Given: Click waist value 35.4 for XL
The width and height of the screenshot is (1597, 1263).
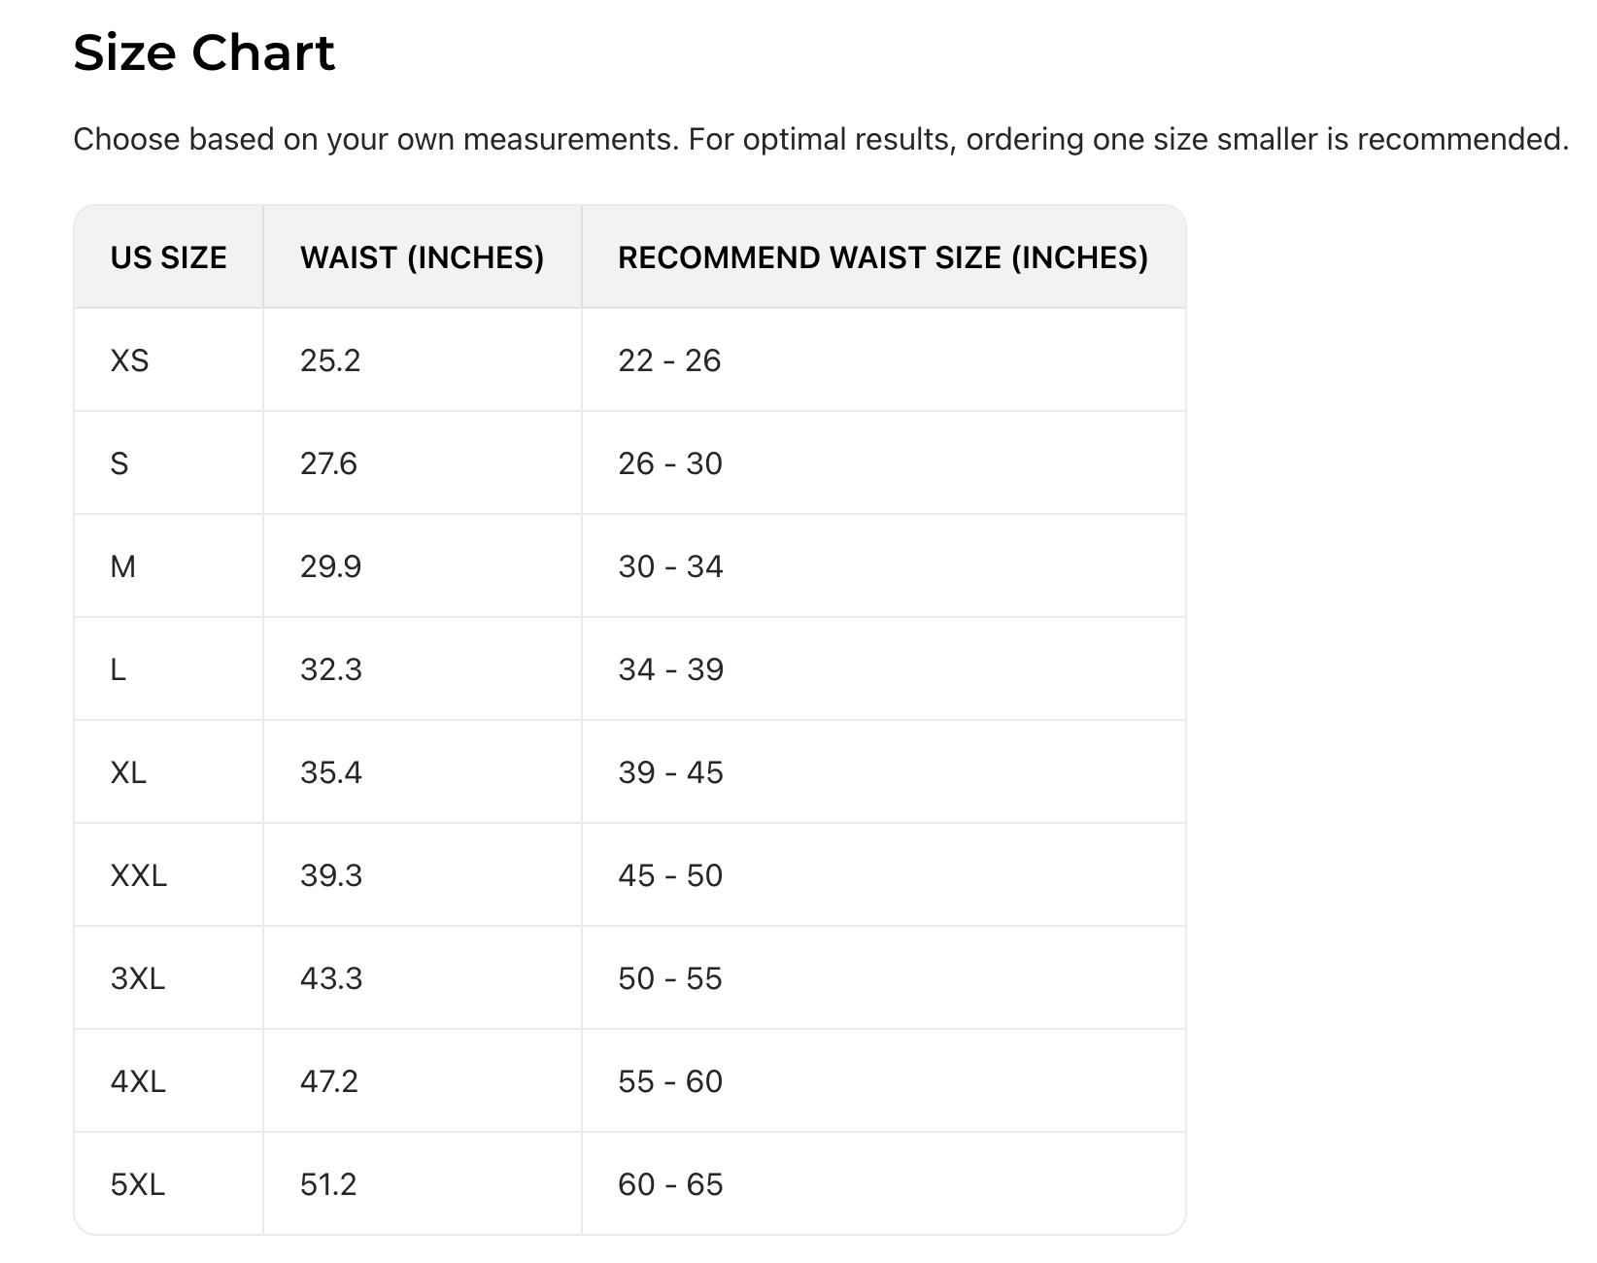Looking at the screenshot, I should click(330, 772).
